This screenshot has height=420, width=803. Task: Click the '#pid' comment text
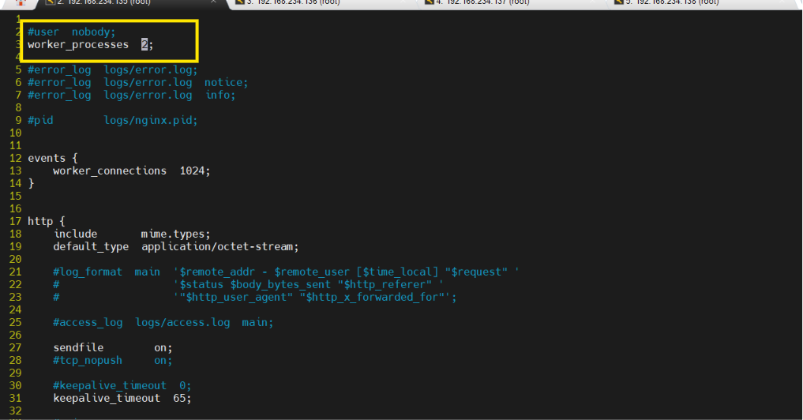[x=40, y=120]
